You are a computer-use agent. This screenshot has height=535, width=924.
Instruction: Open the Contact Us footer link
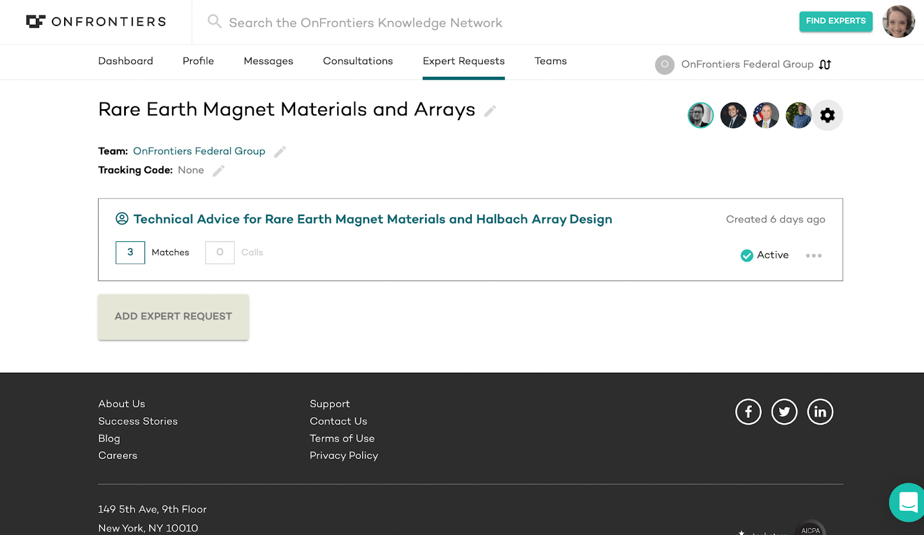(x=338, y=421)
